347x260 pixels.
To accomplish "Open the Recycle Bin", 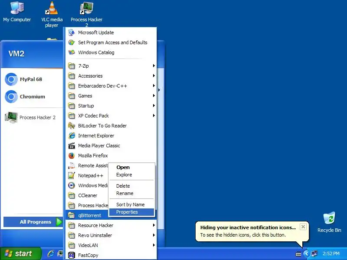I will pyautogui.click(x=329, y=222).
